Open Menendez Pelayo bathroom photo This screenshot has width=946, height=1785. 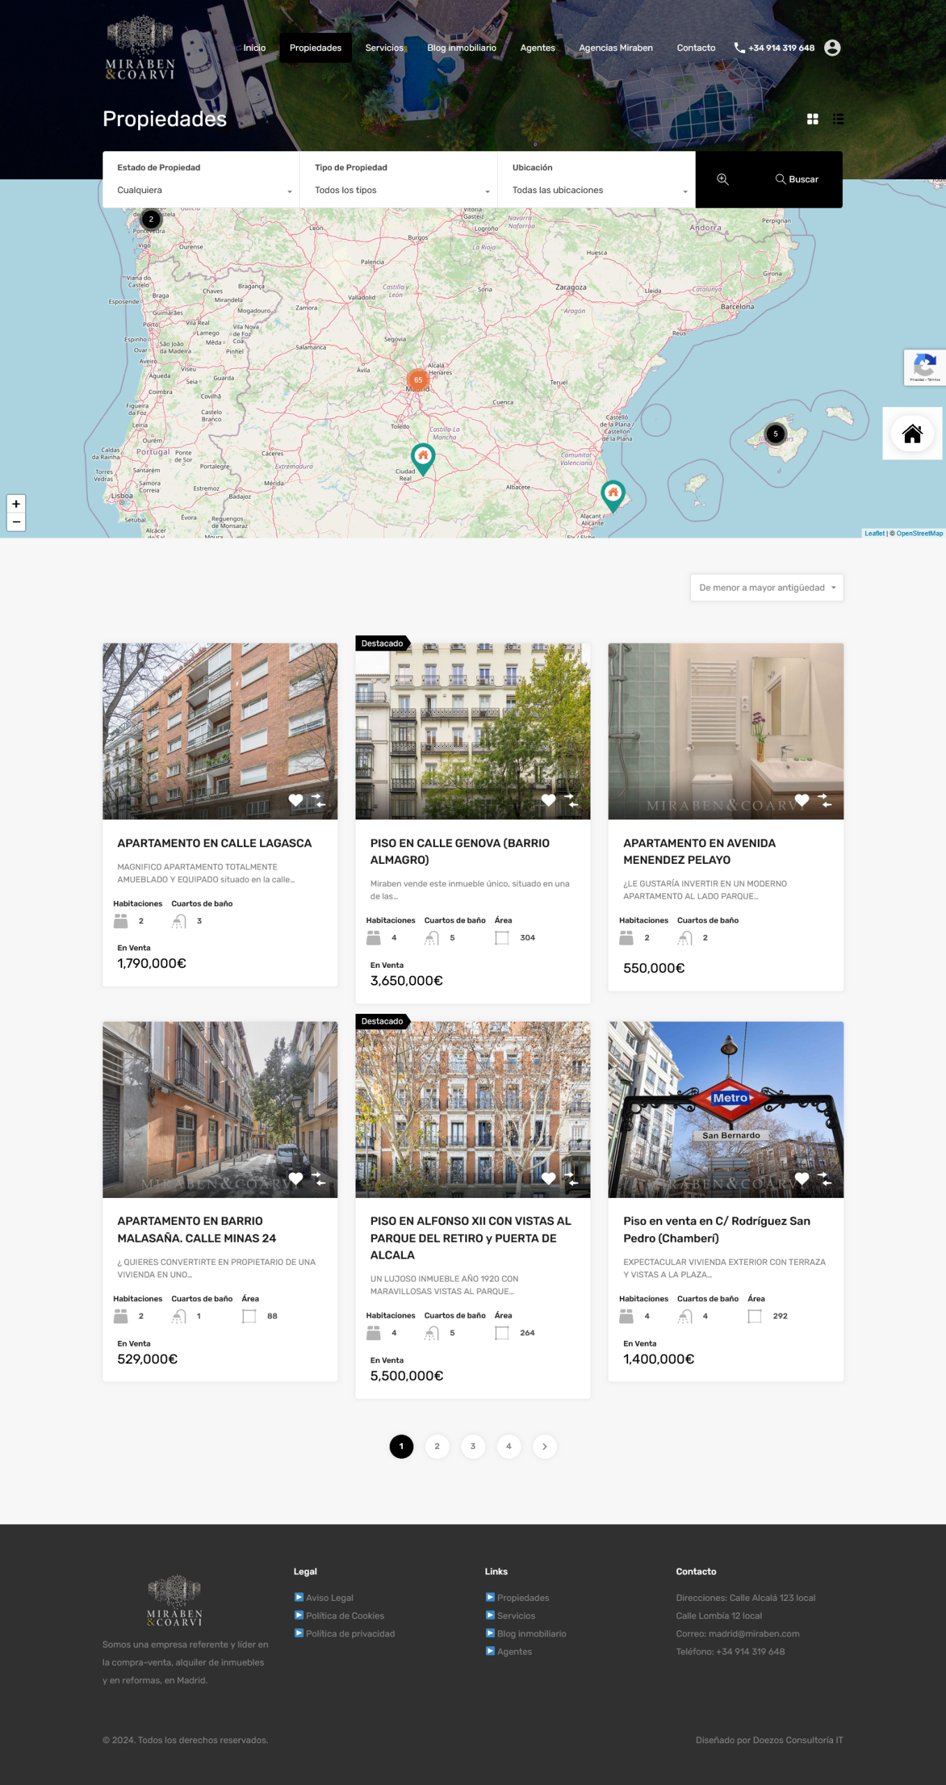coord(726,731)
